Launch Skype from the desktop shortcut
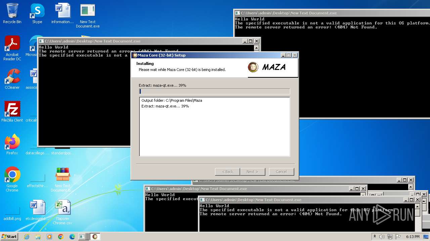The image size is (430, 241). (37, 13)
